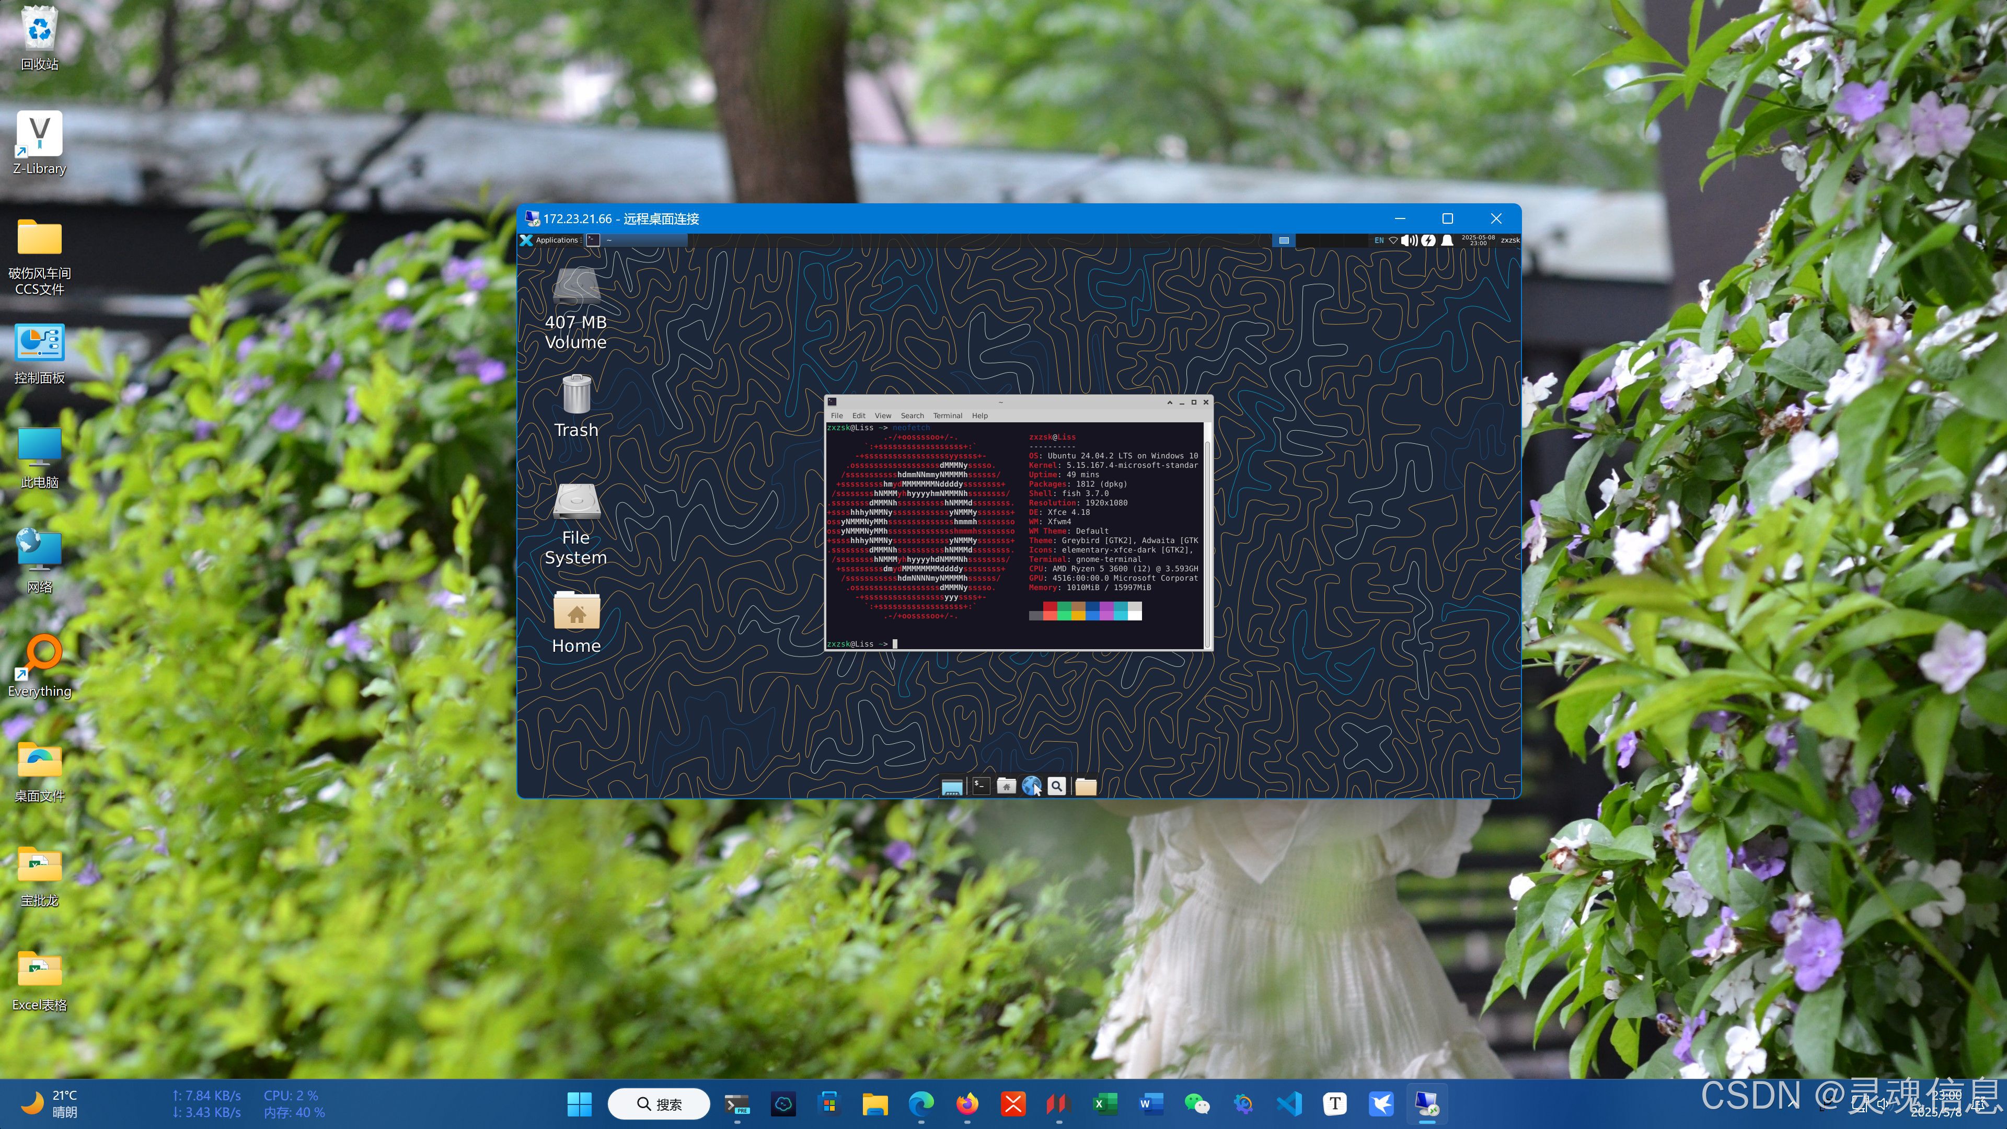Open the Help menu in the terminal

pyautogui.click(x=979, y=416)
